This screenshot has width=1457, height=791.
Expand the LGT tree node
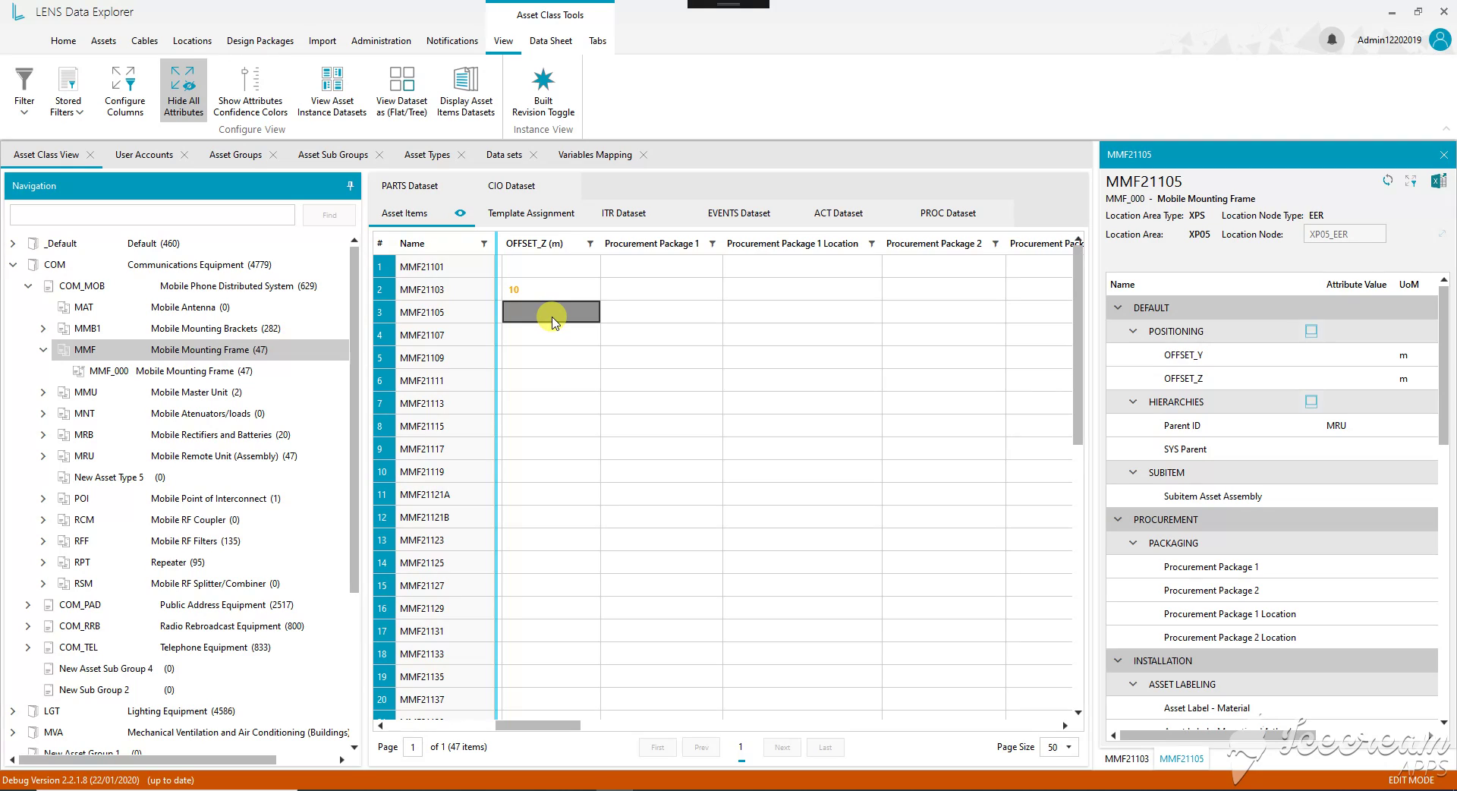click(13, 711)
